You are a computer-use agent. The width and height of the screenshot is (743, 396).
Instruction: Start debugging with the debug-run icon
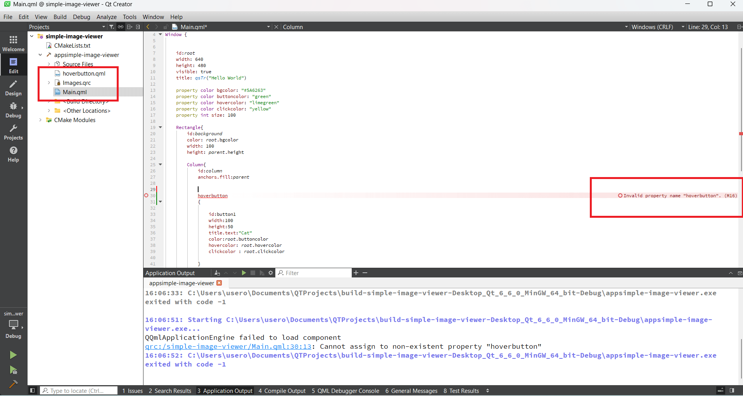[x=13, y=370]
